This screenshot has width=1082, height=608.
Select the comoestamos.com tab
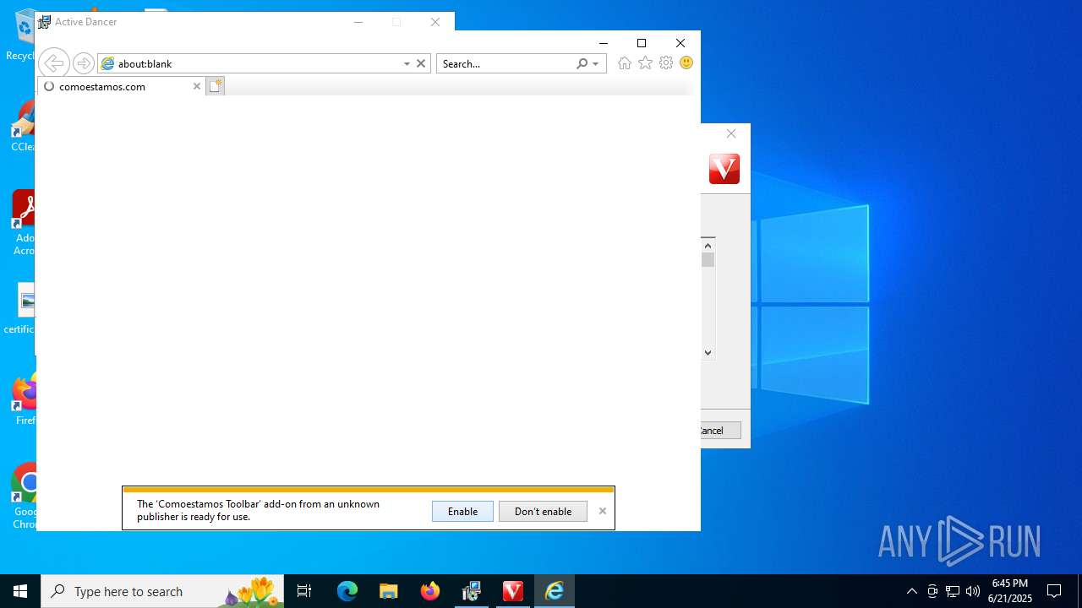point(122,86)
